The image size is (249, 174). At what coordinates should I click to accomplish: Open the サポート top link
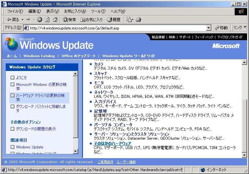pos(185,37)
